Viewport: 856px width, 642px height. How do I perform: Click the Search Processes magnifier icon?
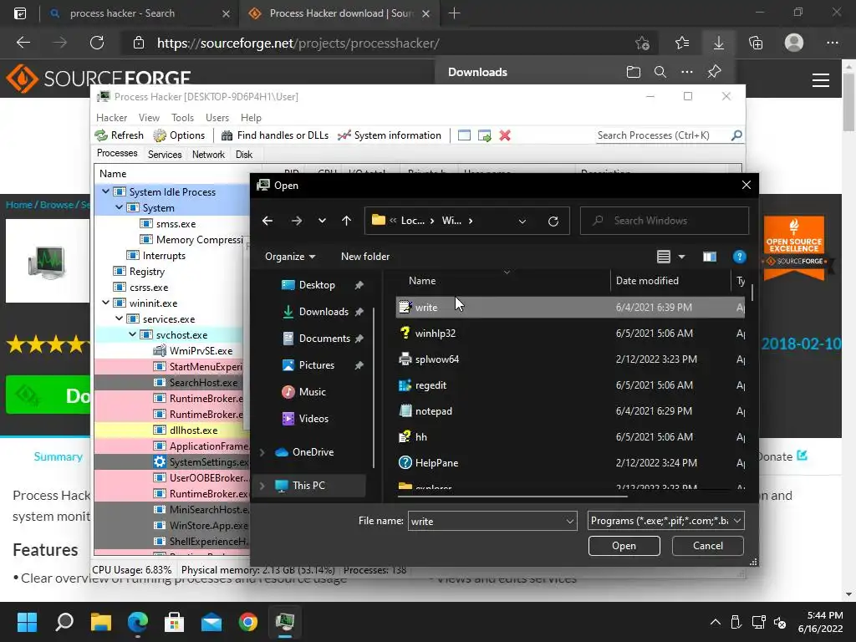pyautogui.click(x=736, y=135)
